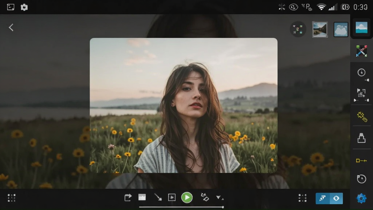The height and width of the screenshot is (210, 373).
Task: Select the yellow square-with-arrow icon
Action: click(x=361, y=161)
